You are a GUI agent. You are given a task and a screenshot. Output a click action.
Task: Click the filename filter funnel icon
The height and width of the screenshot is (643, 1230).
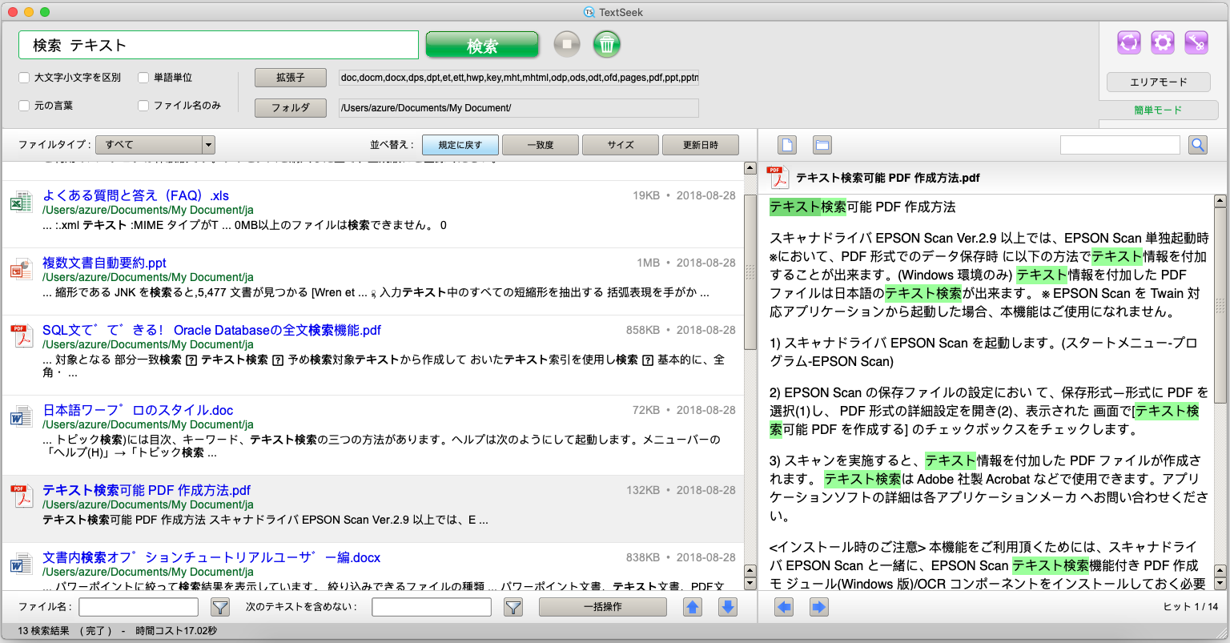pos(219,607)
